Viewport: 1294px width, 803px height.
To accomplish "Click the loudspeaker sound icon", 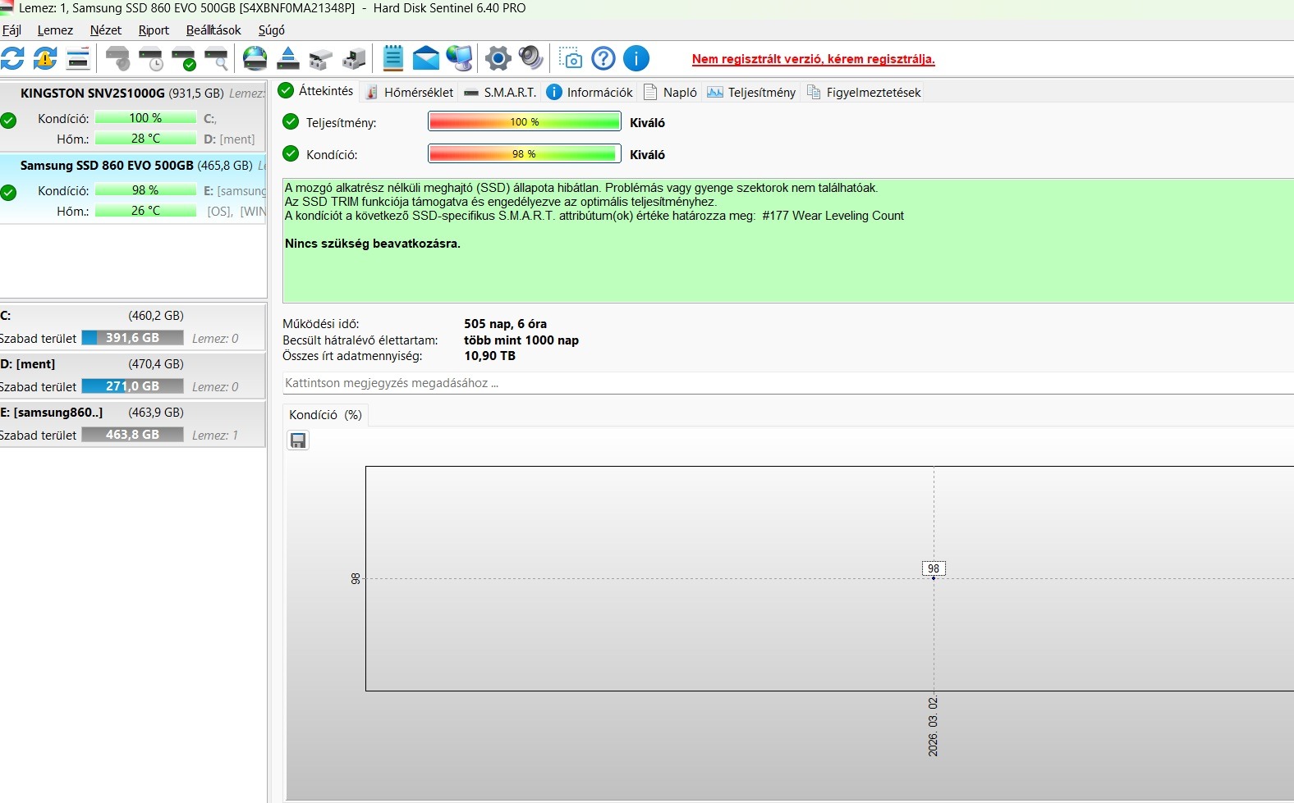I will coord(531,58).
